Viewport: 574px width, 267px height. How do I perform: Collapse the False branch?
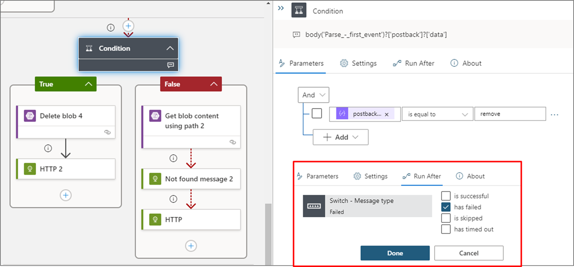[214, 84]
